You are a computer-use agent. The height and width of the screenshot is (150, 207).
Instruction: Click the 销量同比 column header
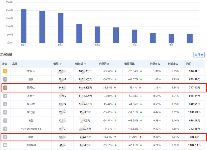(x=104, y=64)
